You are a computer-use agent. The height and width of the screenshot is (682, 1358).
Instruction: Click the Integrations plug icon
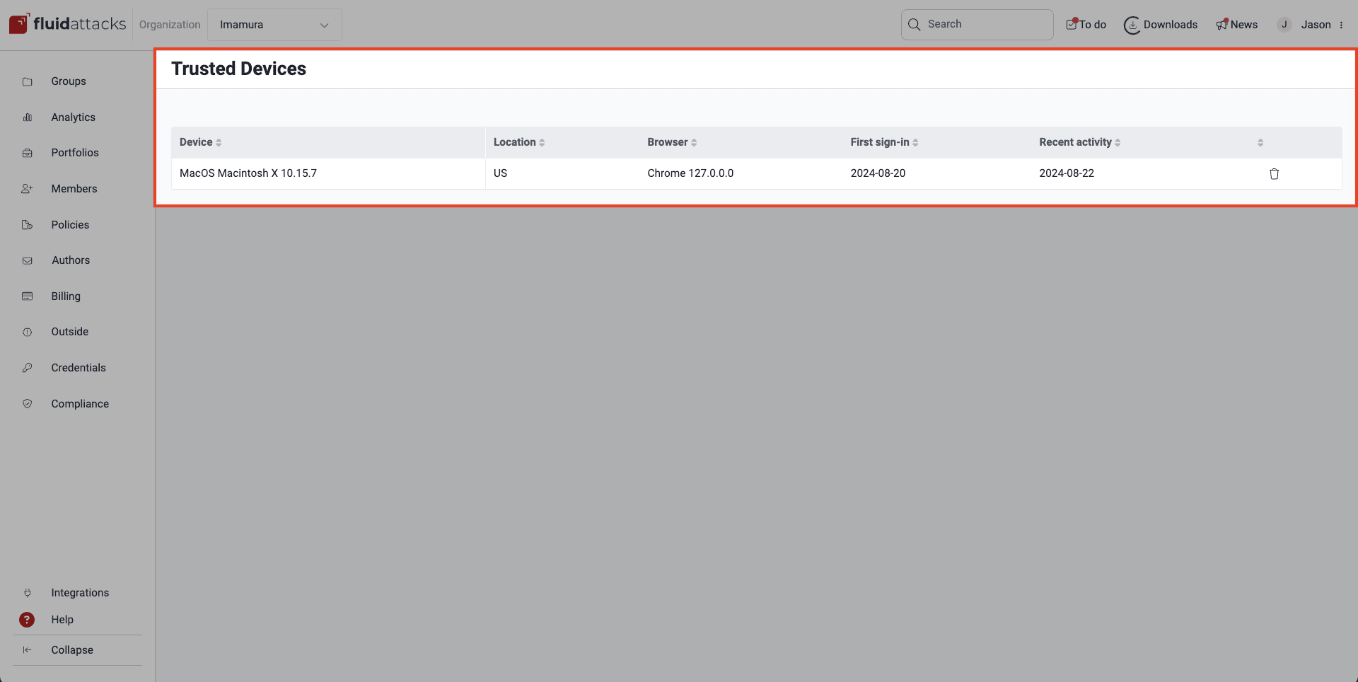28,593
